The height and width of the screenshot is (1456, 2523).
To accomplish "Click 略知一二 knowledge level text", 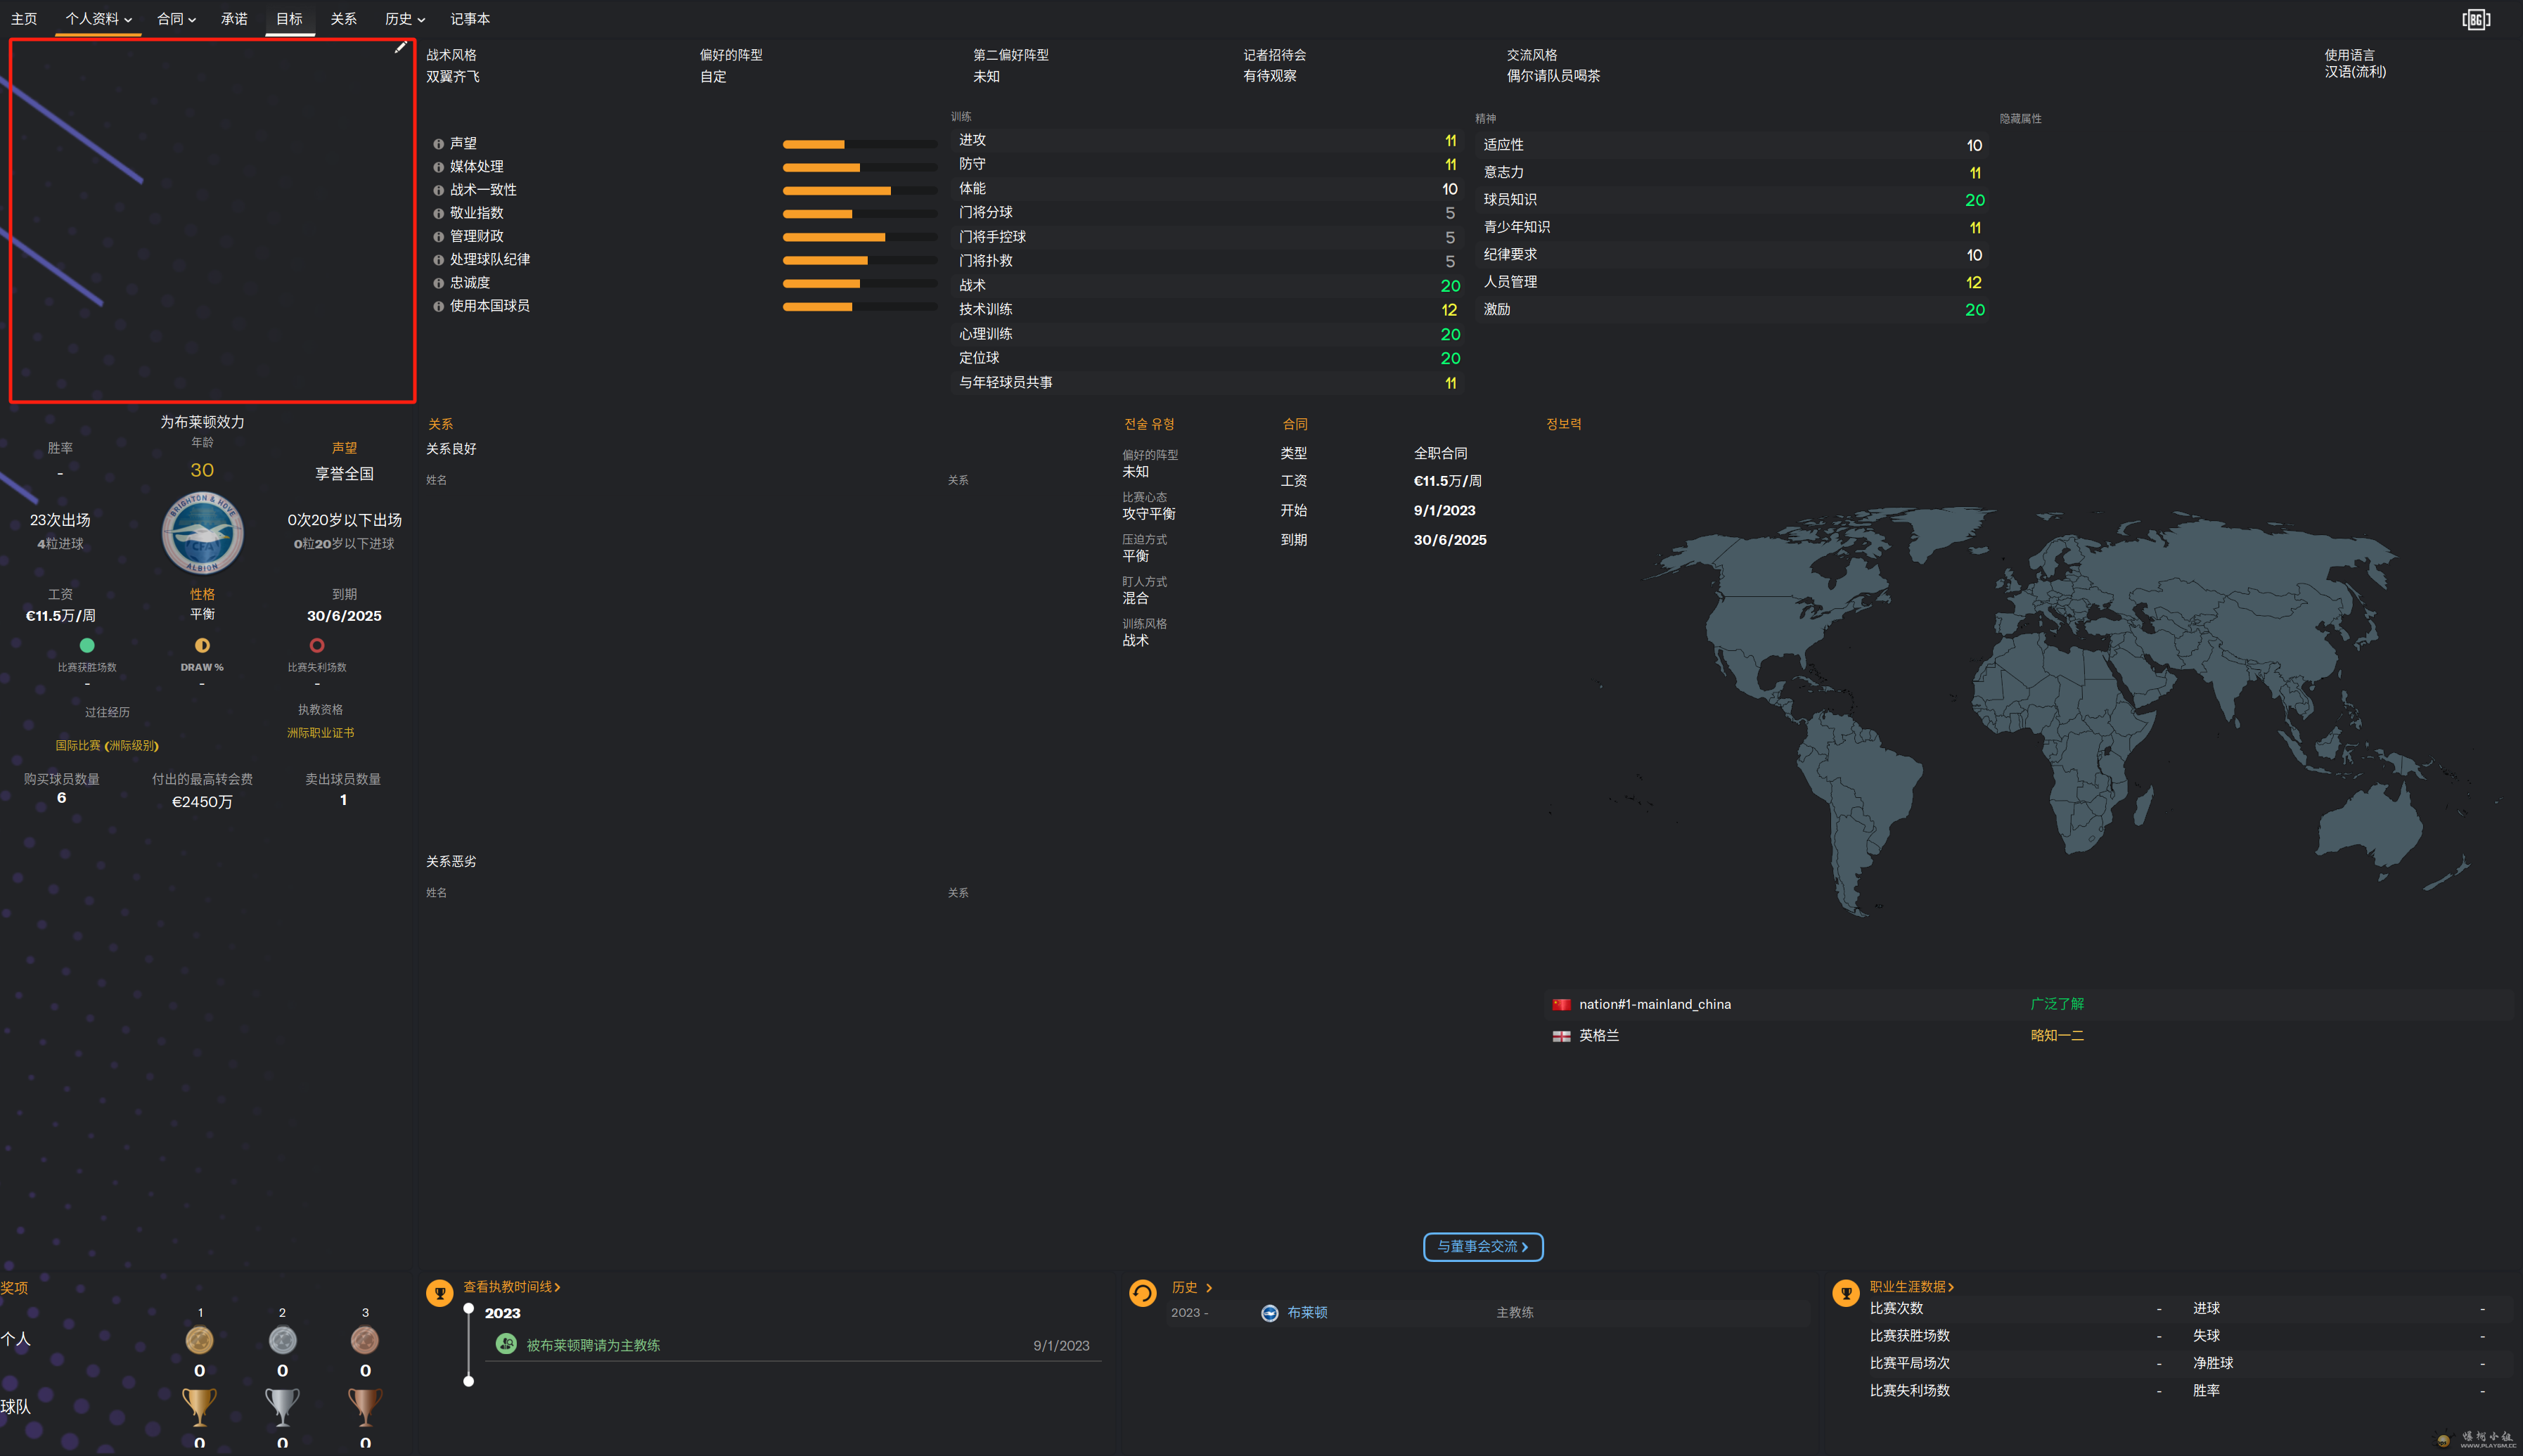I will click(x=2057, y=1036).
